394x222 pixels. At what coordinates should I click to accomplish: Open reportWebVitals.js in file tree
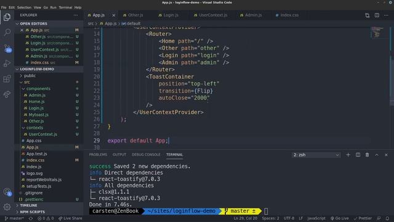click(x=44, y=179)
